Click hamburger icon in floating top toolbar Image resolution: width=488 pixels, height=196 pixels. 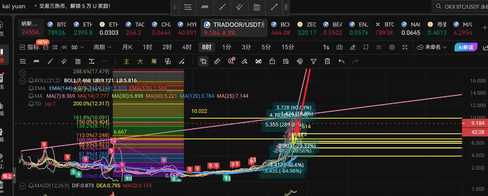[188, 7]
